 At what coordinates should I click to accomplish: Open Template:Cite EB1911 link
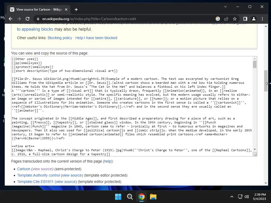35,182
